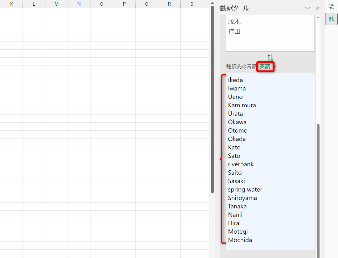Click translated text 'Urata'
Image resolution: width=338 pixels, height=258 pixels.
click(235, 114)
